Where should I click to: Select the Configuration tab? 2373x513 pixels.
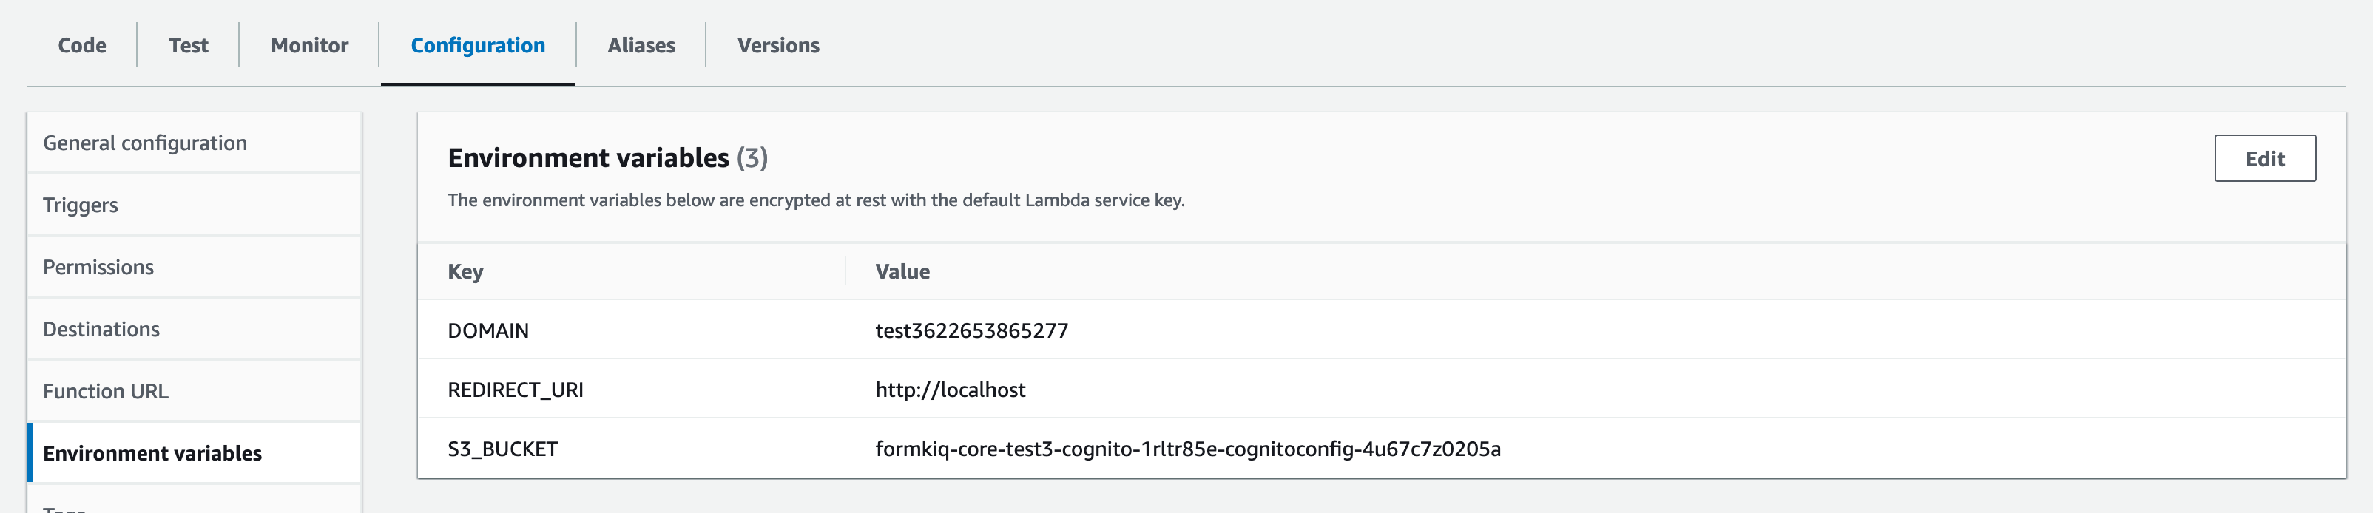click(x=478, y=45)
